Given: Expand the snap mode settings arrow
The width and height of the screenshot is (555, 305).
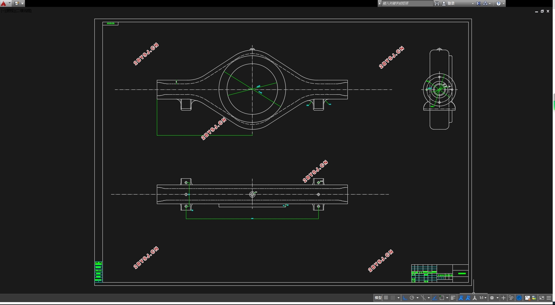Looking at the screenshot, I should tap(398, 298).
